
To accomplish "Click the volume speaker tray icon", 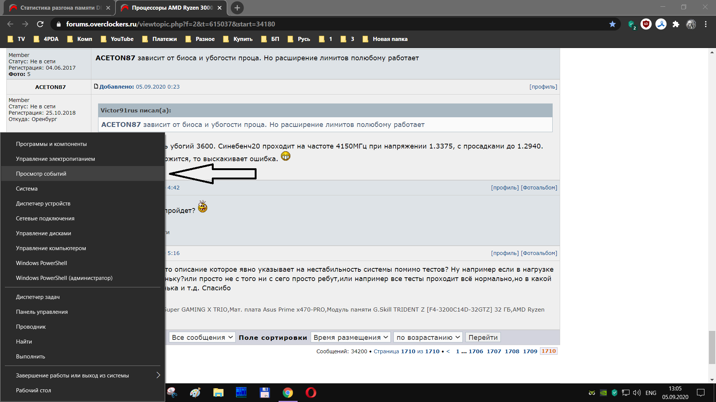I will click(637, 393).
